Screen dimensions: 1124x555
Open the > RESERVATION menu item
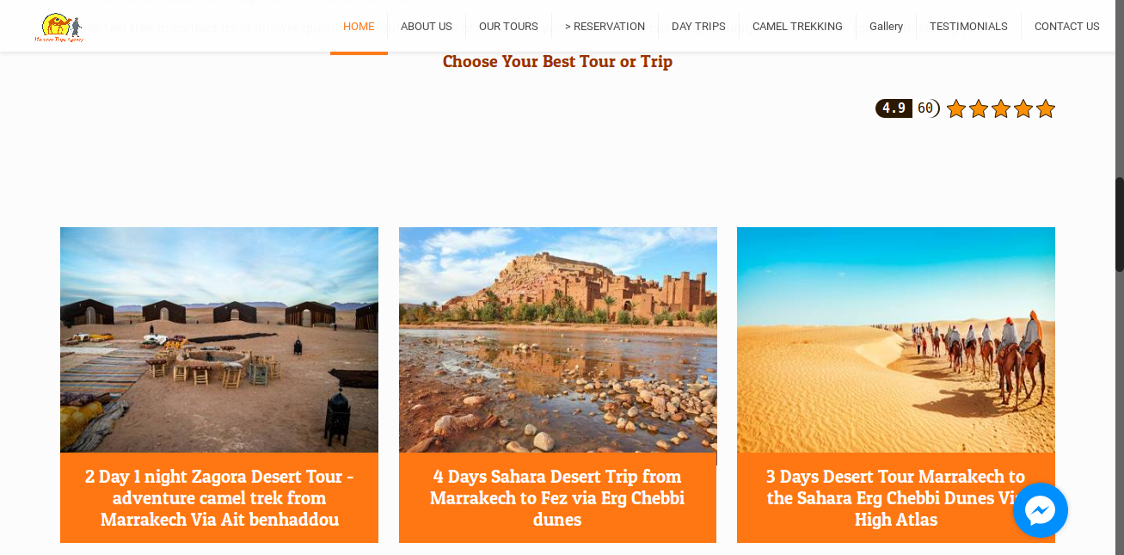(x=605, y=27)
